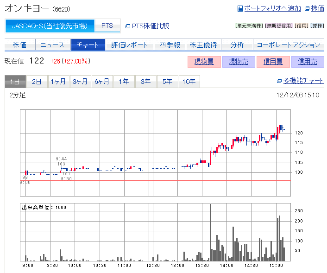Screen dimensions: 327x273
Task: Click the 信用買 button
Action: 273,62
